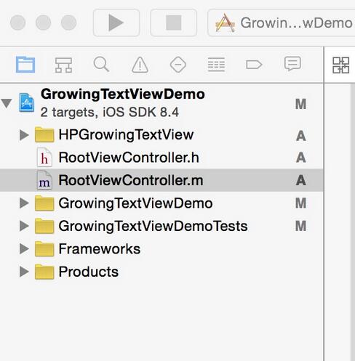Show the Issue navigator warning triangle

(x=140, y=65)
